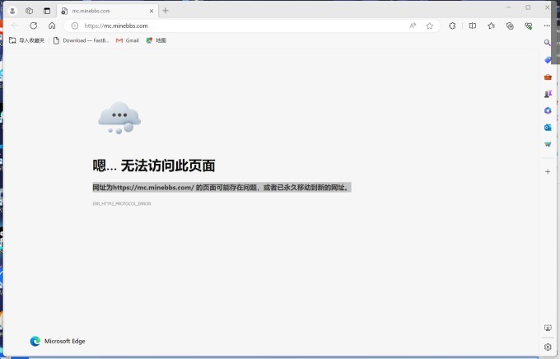Open sidebar Search icon
Screen dimensions: 560x359
point(547,43)
